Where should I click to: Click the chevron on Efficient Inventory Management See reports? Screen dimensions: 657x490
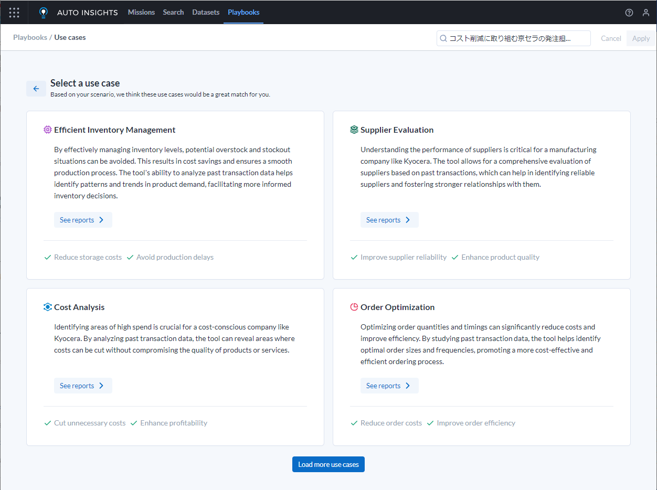point(102,220)
